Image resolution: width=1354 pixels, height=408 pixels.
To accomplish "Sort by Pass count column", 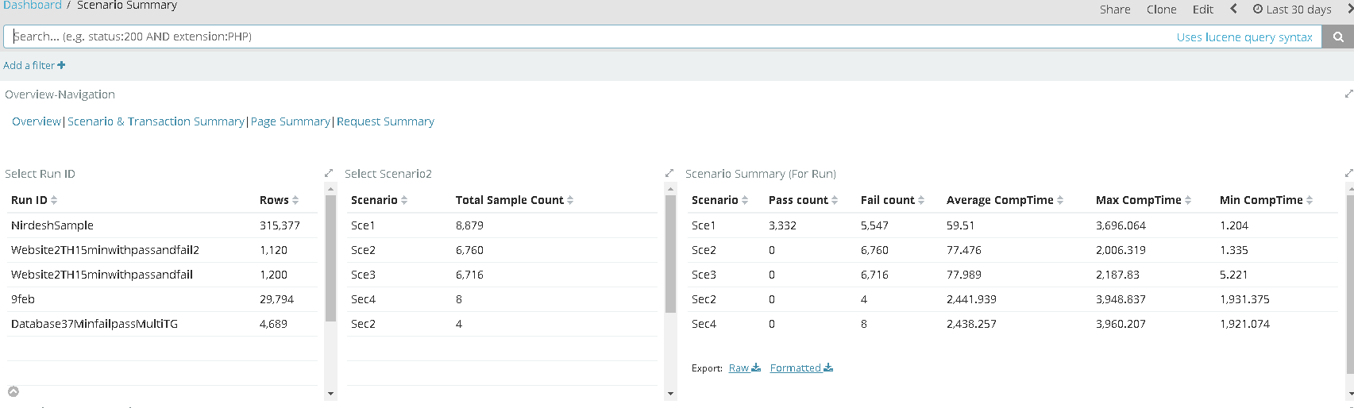I will pyautogui.click(x=835, y=200).
